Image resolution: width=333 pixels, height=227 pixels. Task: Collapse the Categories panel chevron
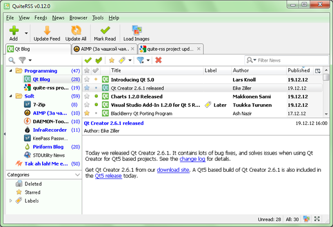[78, 175]
